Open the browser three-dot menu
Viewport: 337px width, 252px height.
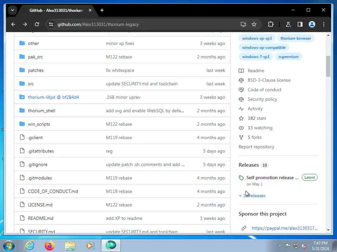[324, 24]
